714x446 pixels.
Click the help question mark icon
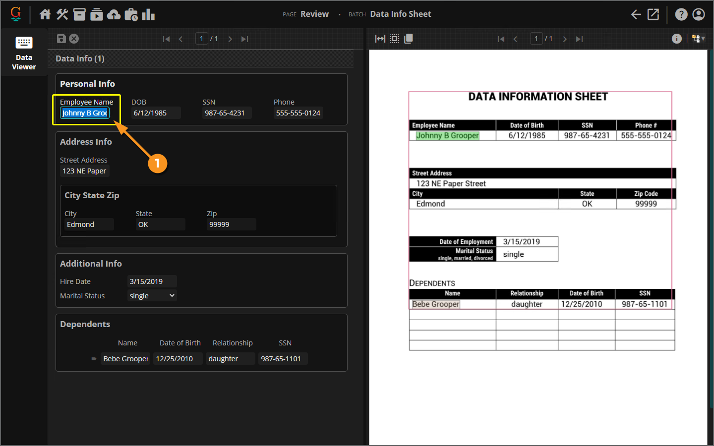tap(681, 14)
